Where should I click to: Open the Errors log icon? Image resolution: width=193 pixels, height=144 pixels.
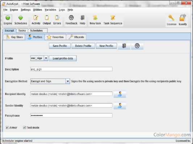(x=57, y=20)
